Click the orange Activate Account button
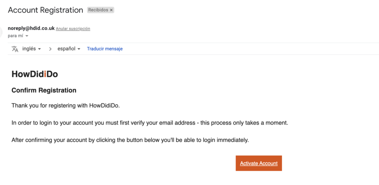Screen dimensions: 379x185 tap(259, 163)
